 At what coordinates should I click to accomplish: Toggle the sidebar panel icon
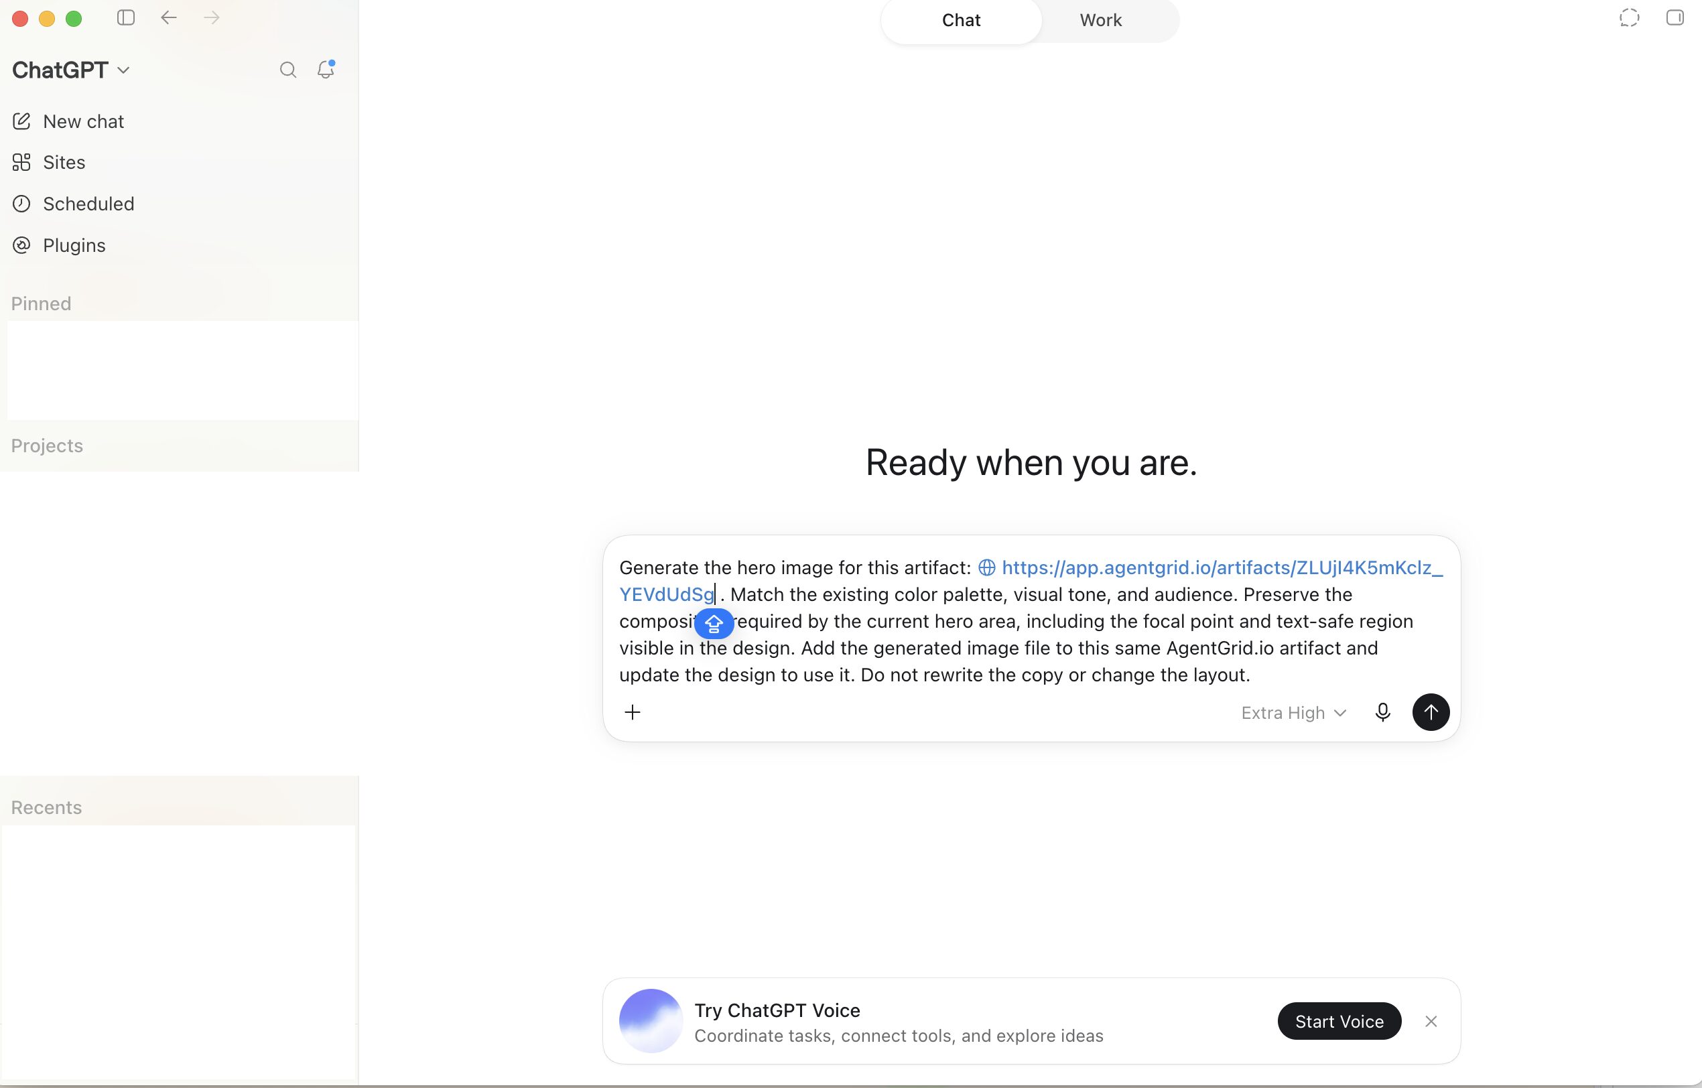126,17
